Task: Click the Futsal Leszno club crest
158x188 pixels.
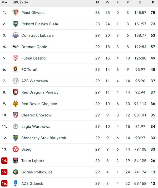Action: point(16,58)
